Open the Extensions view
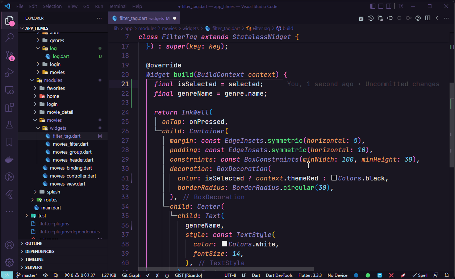The image size is (455, 279). 9,108
